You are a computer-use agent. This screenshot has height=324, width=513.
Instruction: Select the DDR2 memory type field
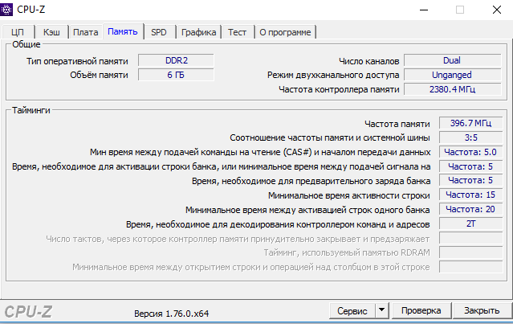177,60
